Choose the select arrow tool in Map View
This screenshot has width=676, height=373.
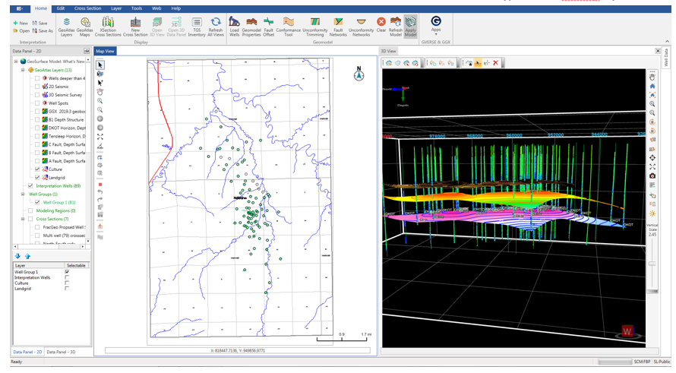tap(100, 65)
